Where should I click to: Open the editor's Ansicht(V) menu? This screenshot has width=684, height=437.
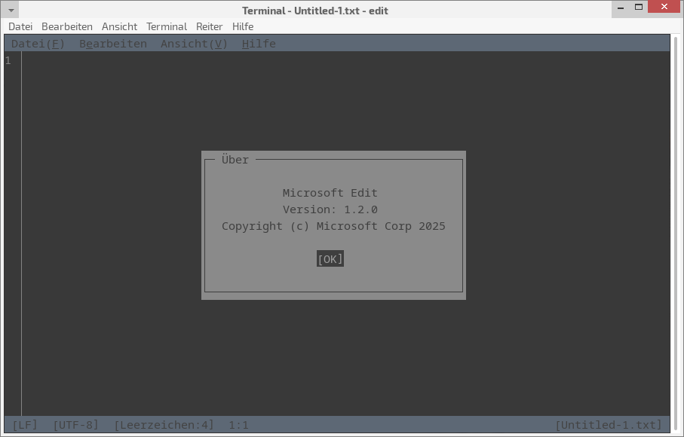[194, 44]
